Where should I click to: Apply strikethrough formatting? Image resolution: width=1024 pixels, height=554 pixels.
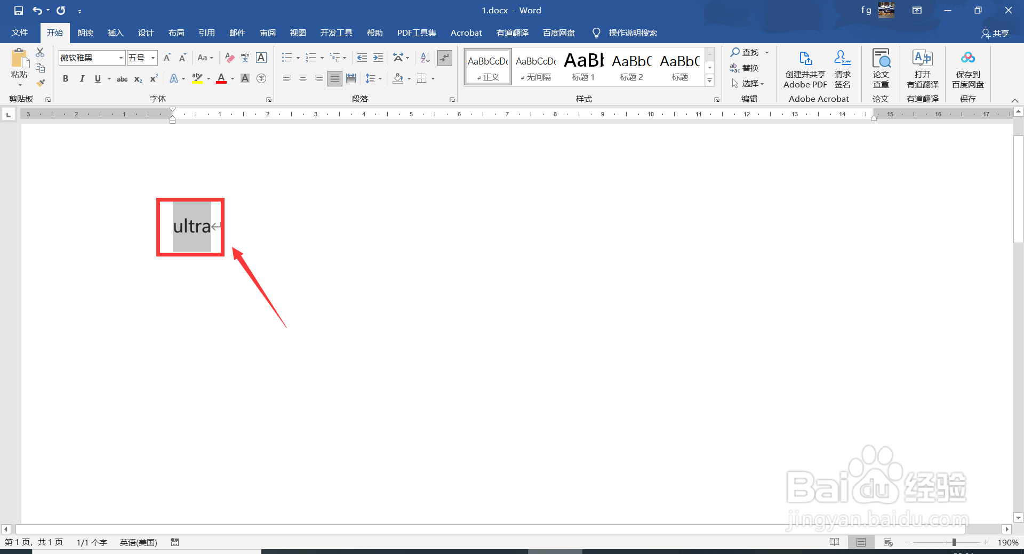122,79
